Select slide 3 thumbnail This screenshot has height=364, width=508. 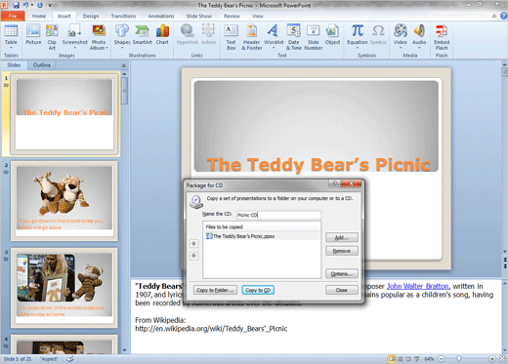[x=64, y=288]
